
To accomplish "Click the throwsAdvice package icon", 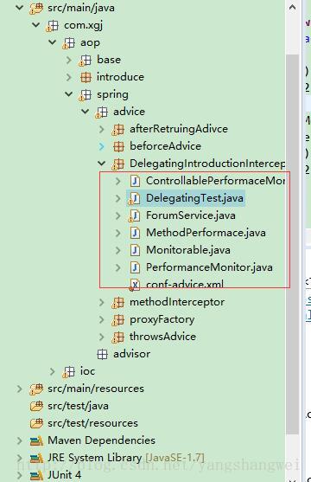I will coord(118,337).
